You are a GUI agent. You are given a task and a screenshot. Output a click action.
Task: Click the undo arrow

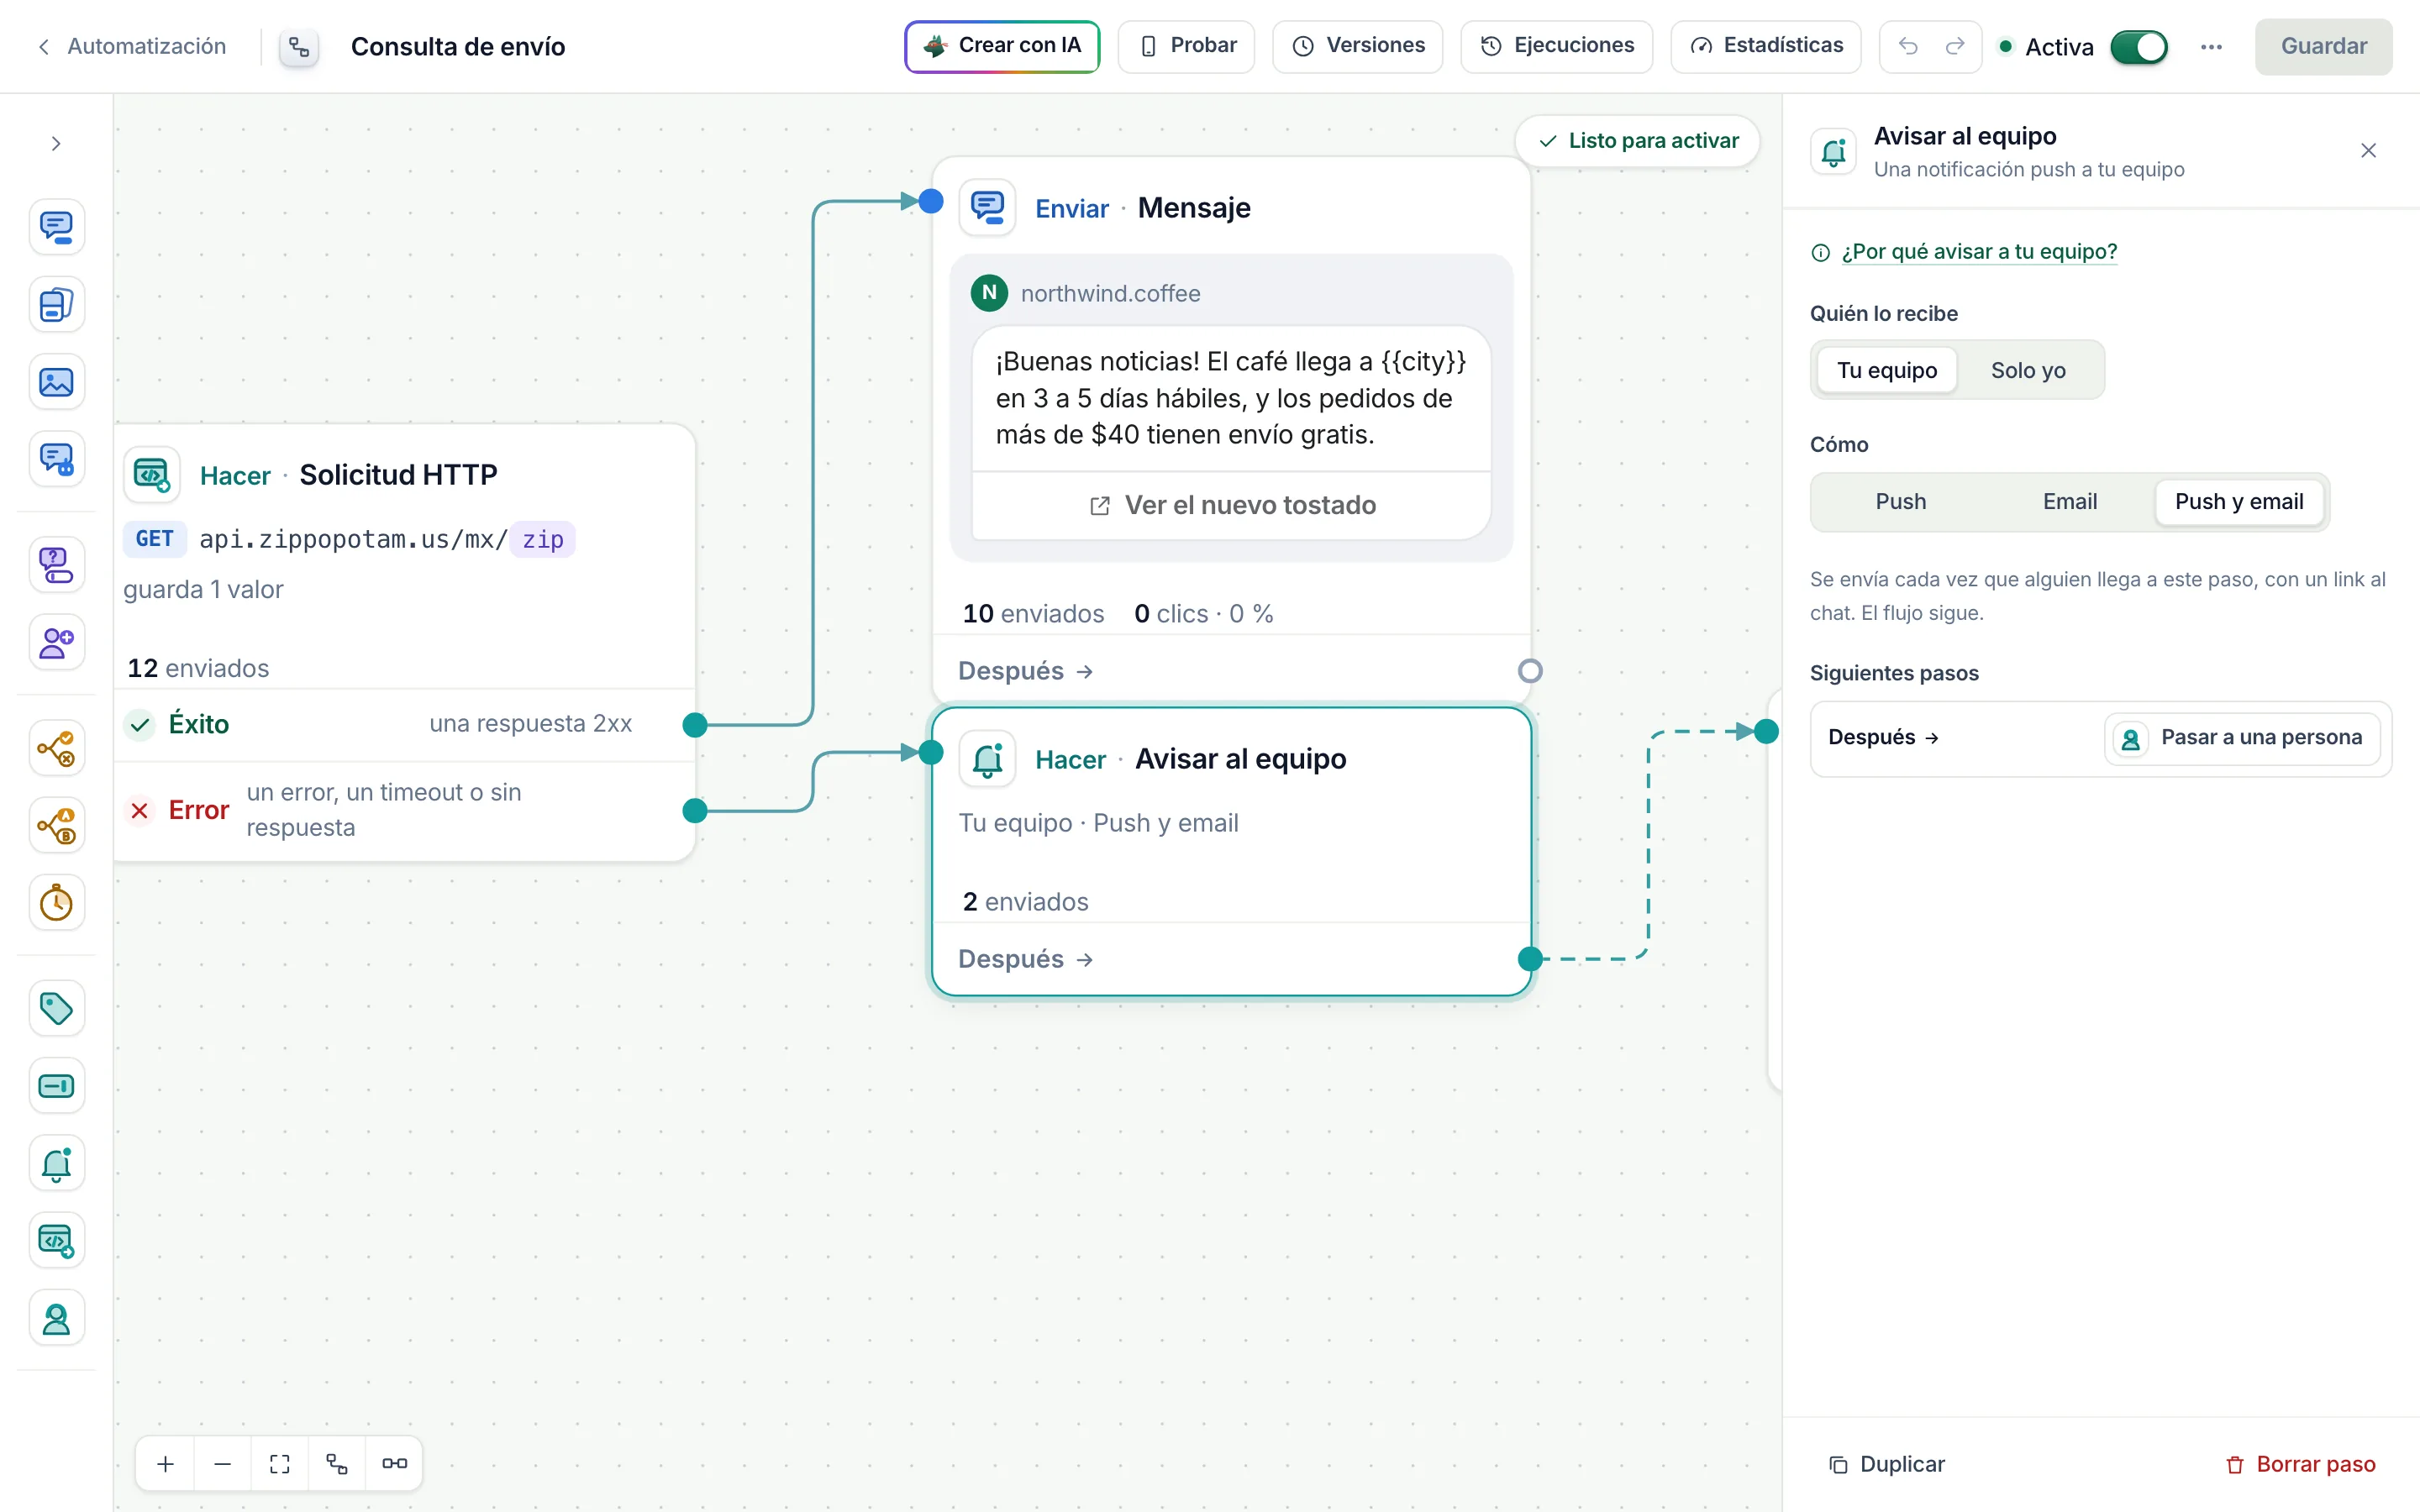pyautogui.click(x=1908, y=46)
